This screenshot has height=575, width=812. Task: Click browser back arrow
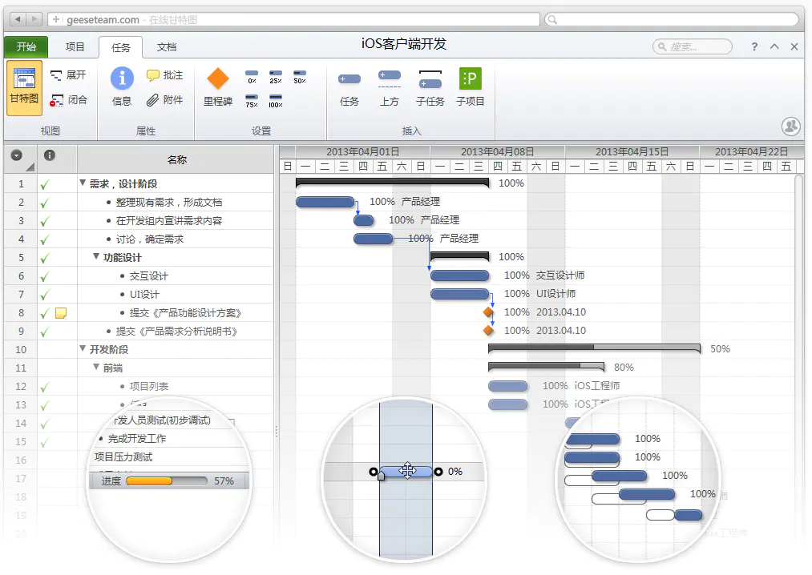click(18, 19)
